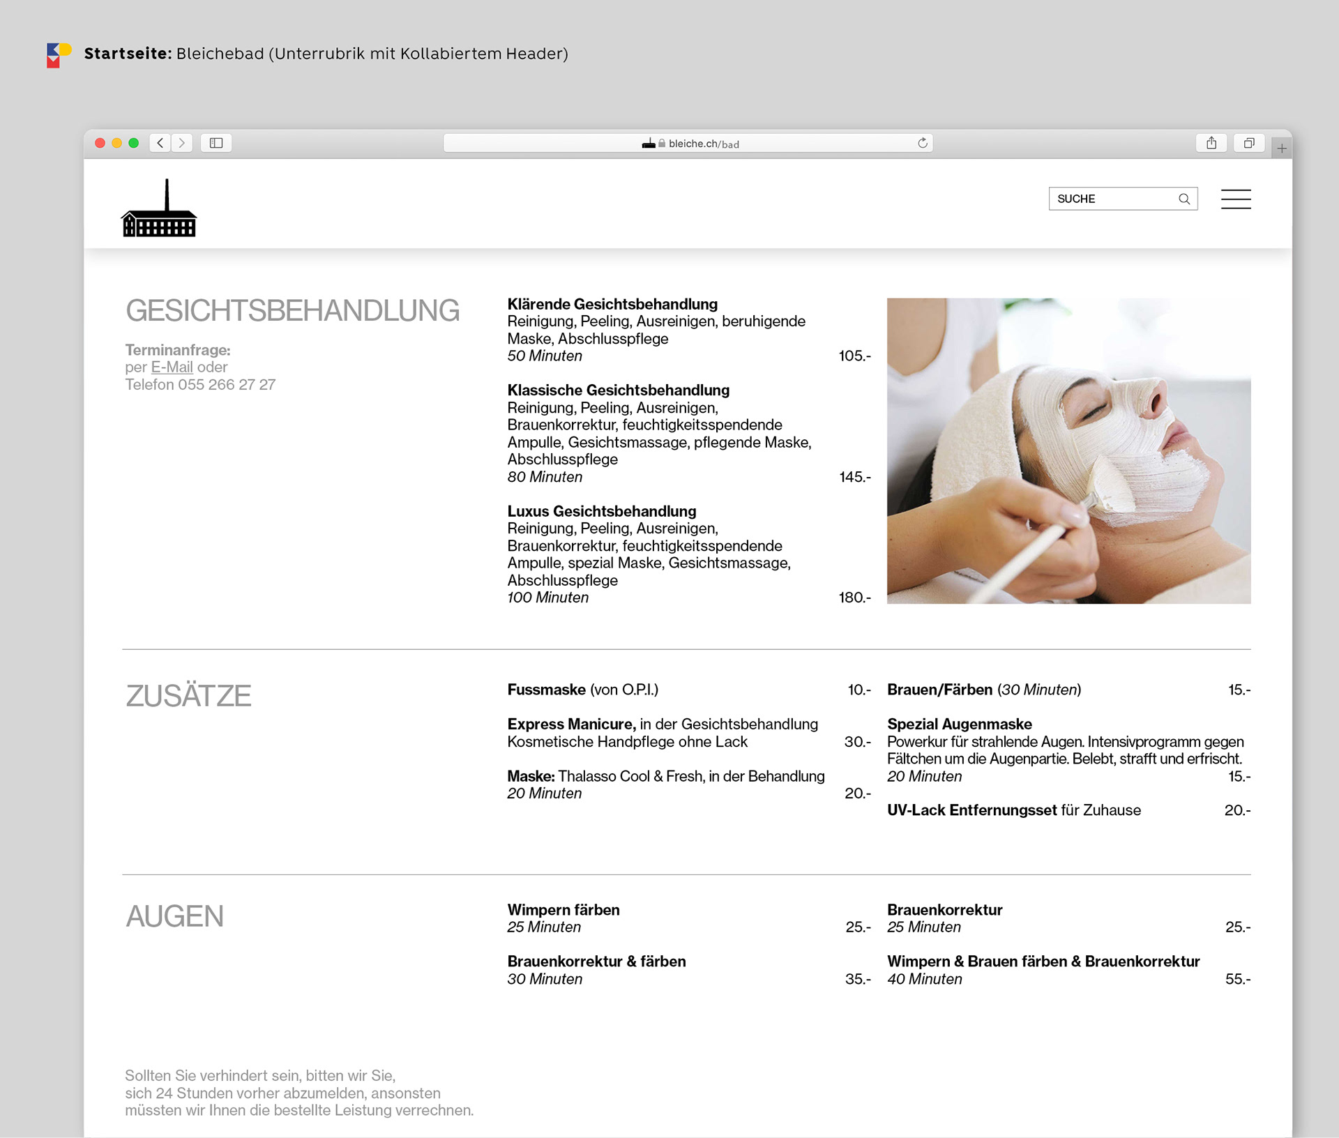Click the facial mask treatment photo
The height and width of the screenshot is (1138, 1339).
click(x=1068, y=450)
